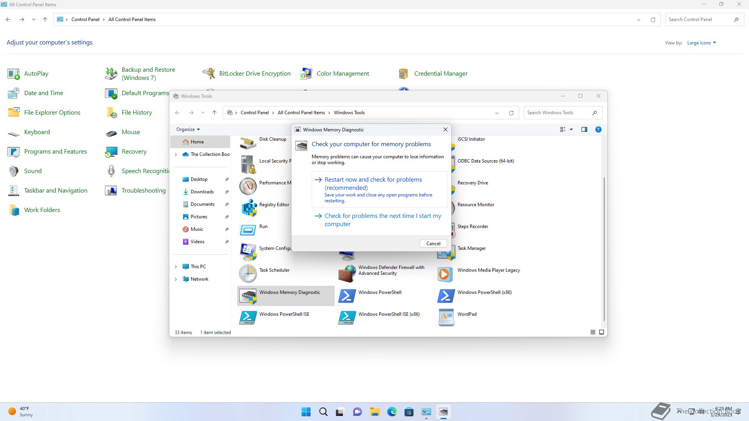Screen dimensions: 749x421
Task: Open File Explorer Options icon
Action: (x=14, y=112)
